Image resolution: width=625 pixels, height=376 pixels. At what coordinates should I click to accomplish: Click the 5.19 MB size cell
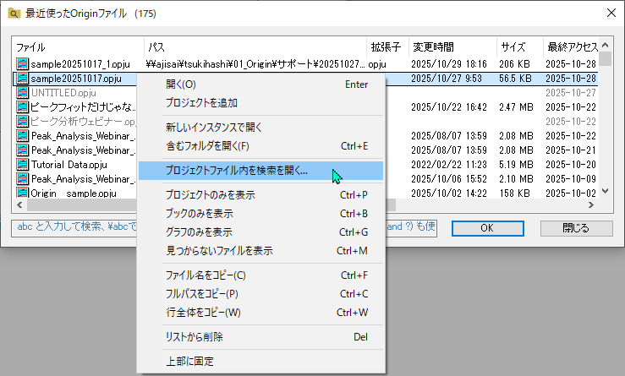[x=516, y=165]
